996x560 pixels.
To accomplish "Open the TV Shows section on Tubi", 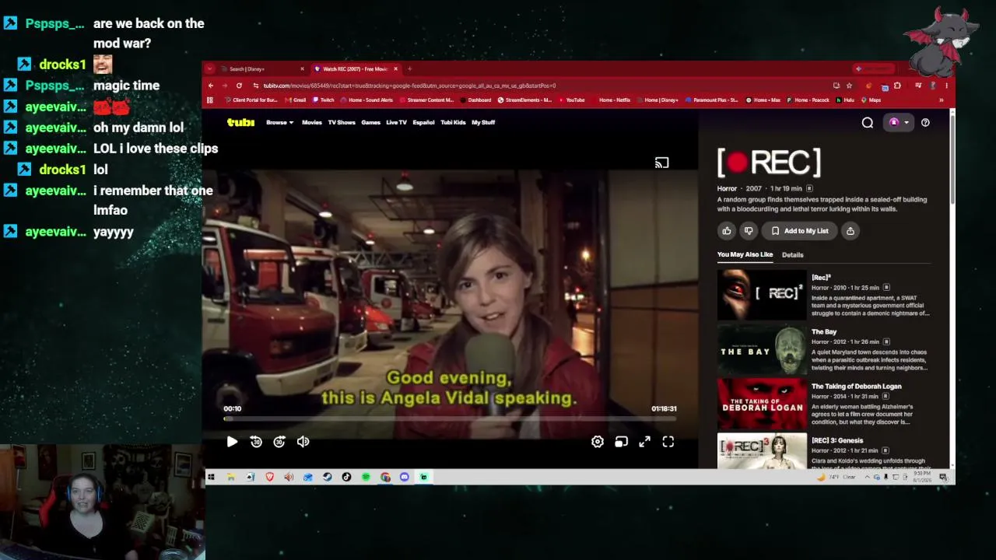I will pos(342,122).
